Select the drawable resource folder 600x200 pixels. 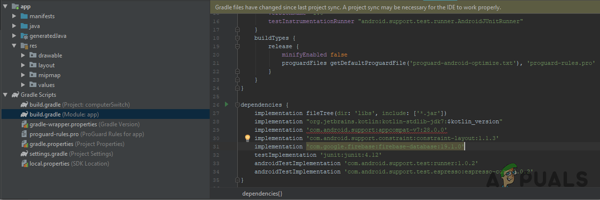(50, 56)
